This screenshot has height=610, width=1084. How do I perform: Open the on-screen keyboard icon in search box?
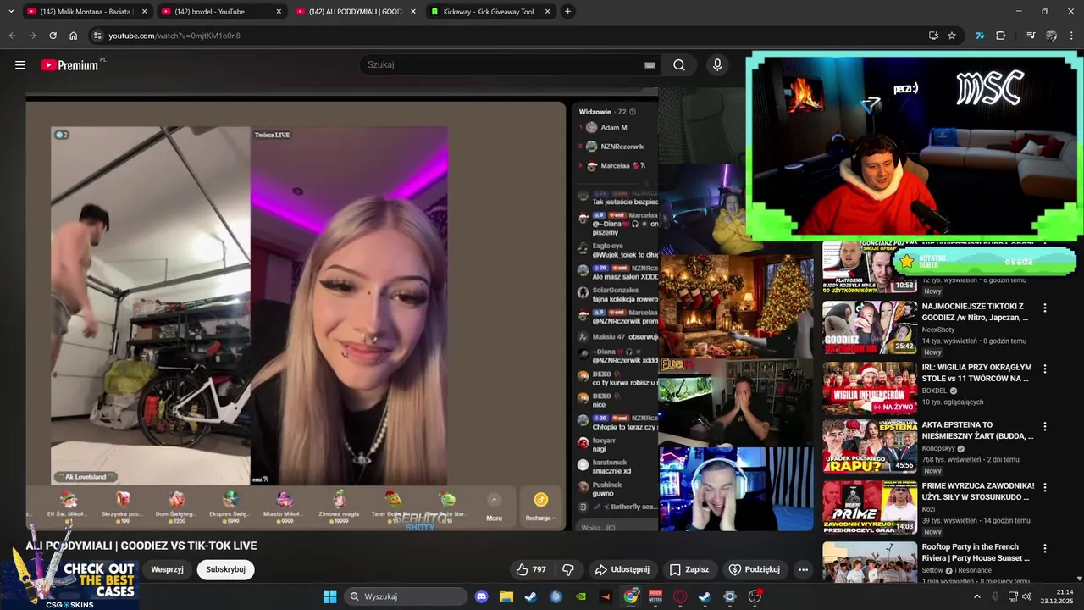click(650, 65)
